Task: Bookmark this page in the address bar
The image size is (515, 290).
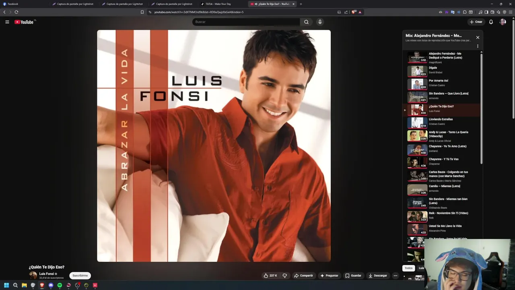Action: 142,12
